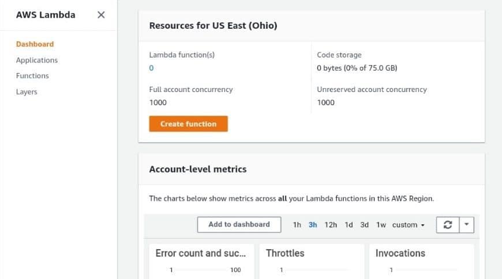This screenshot has width=502, height=279.
Task: Open the Lambda function count link 0
Action: coord(151,68)
